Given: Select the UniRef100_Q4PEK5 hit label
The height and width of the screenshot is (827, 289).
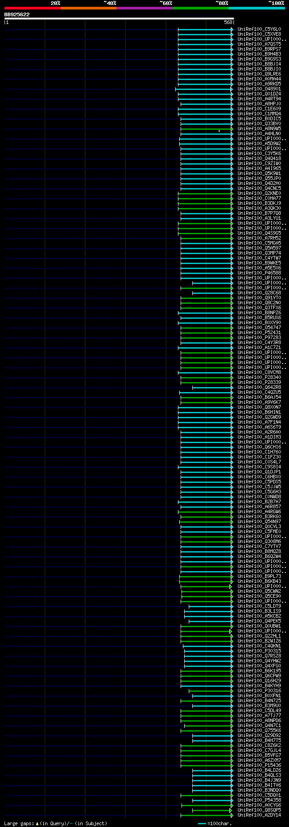Looking at the screenshot, I should click(x=259, y=621).
